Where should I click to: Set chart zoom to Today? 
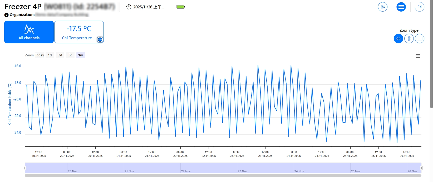point(40,55)
